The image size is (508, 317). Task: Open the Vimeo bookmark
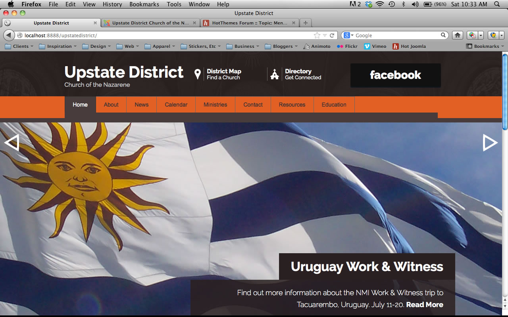pyautogui.click(x=375, y=46)
